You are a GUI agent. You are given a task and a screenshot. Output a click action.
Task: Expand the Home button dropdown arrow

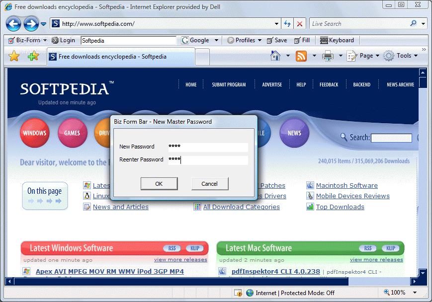288,56
